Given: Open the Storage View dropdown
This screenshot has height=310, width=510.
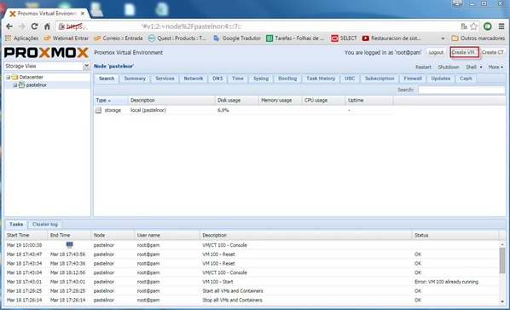Looking at the screenshot, I should (x=86, y=66).
